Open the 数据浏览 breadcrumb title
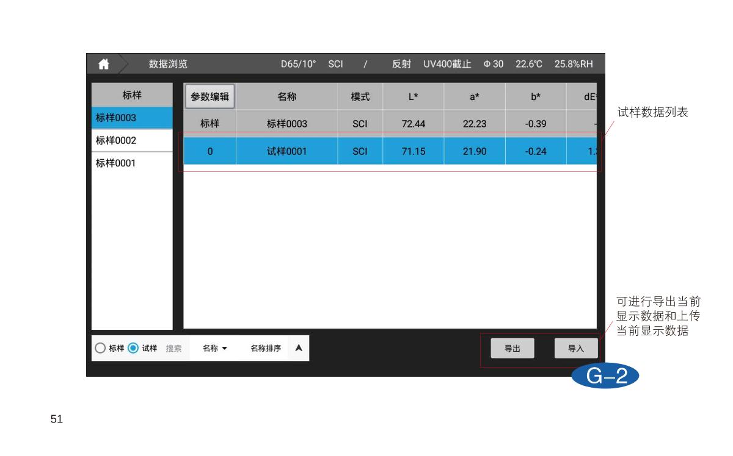Image resolution: width=733 pixels, height=456 pixels. click(168, 65)
